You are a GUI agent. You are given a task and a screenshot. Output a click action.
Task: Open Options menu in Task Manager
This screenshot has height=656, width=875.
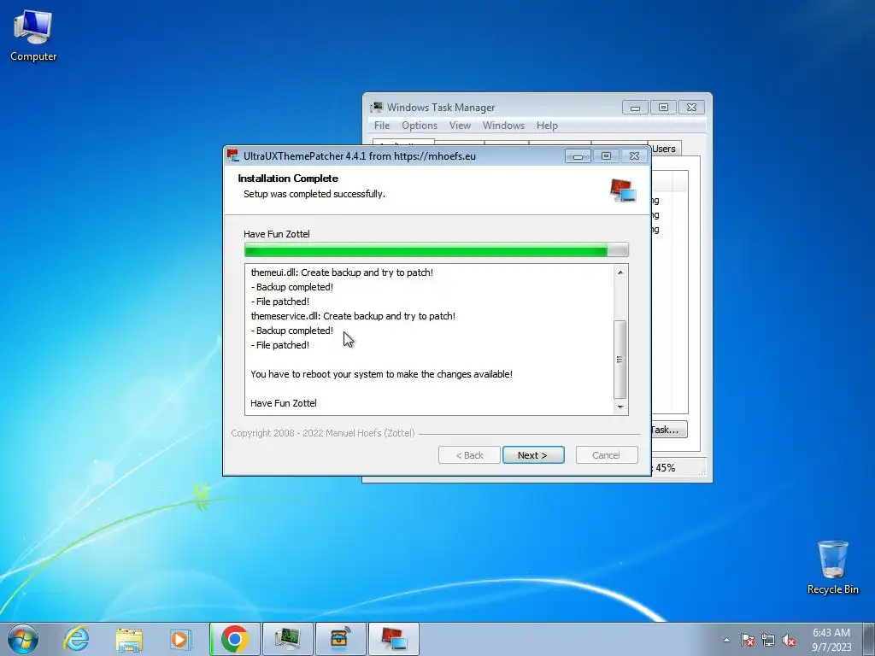419,126
